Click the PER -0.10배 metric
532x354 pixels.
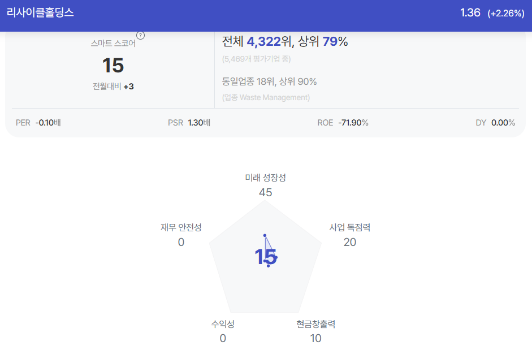coord(38,123)
